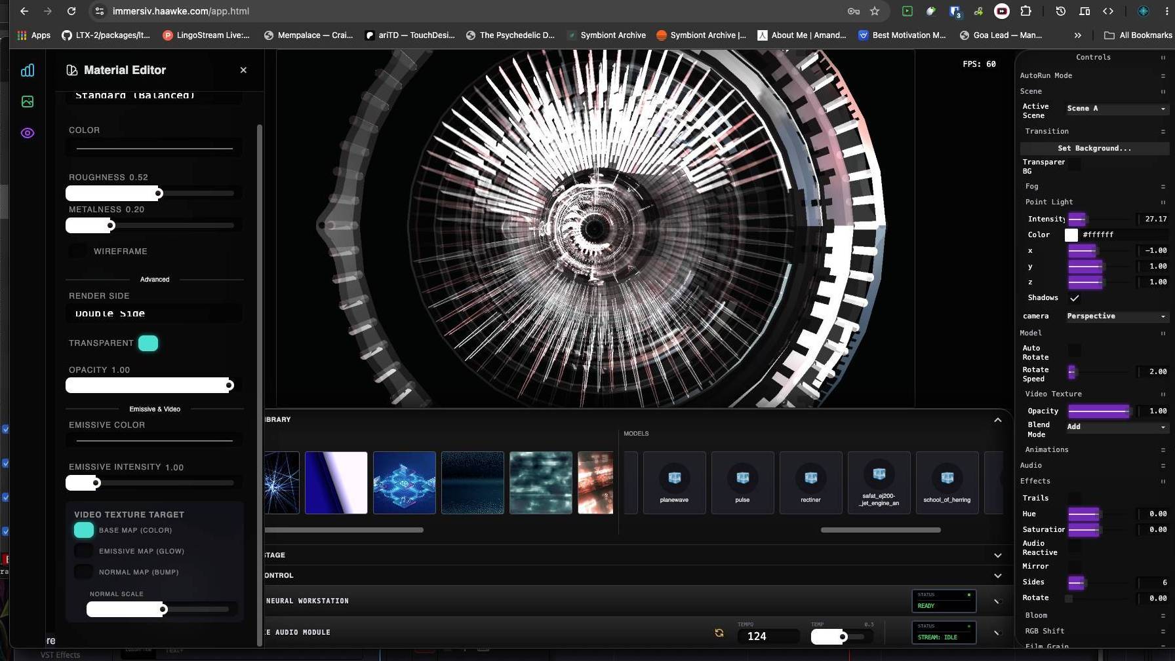Image resolution: width=1175 pixels, height=661 pixels.
Task: Select the safat_ej200 jet engine model
Action: (x=879, y=483)
